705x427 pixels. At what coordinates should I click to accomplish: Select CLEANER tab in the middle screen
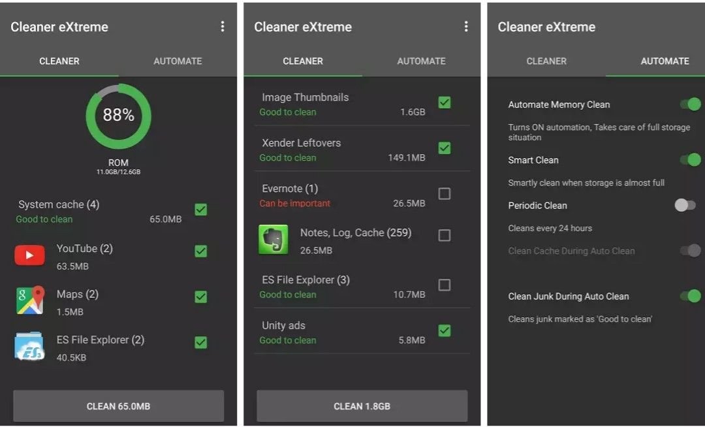[303, 61]
